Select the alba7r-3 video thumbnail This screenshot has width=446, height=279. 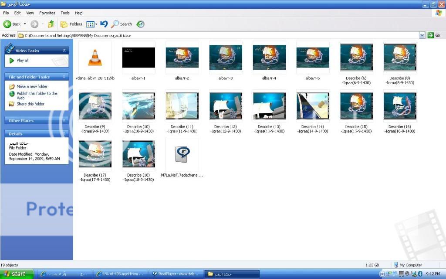pyautogui.click(x=226, y=58)
